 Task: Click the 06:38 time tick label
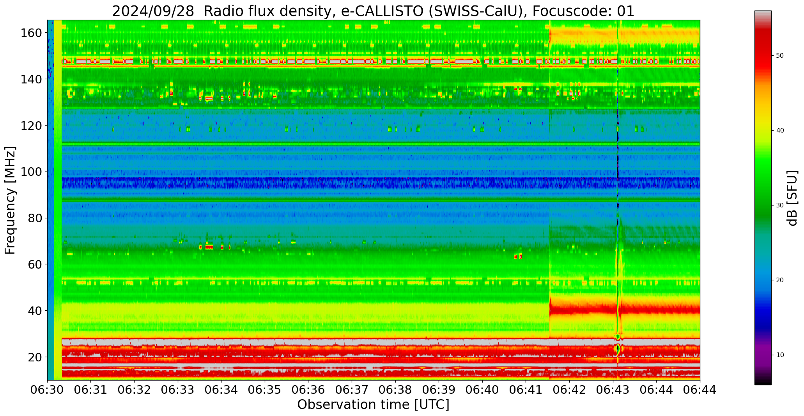tap(395, 389)
